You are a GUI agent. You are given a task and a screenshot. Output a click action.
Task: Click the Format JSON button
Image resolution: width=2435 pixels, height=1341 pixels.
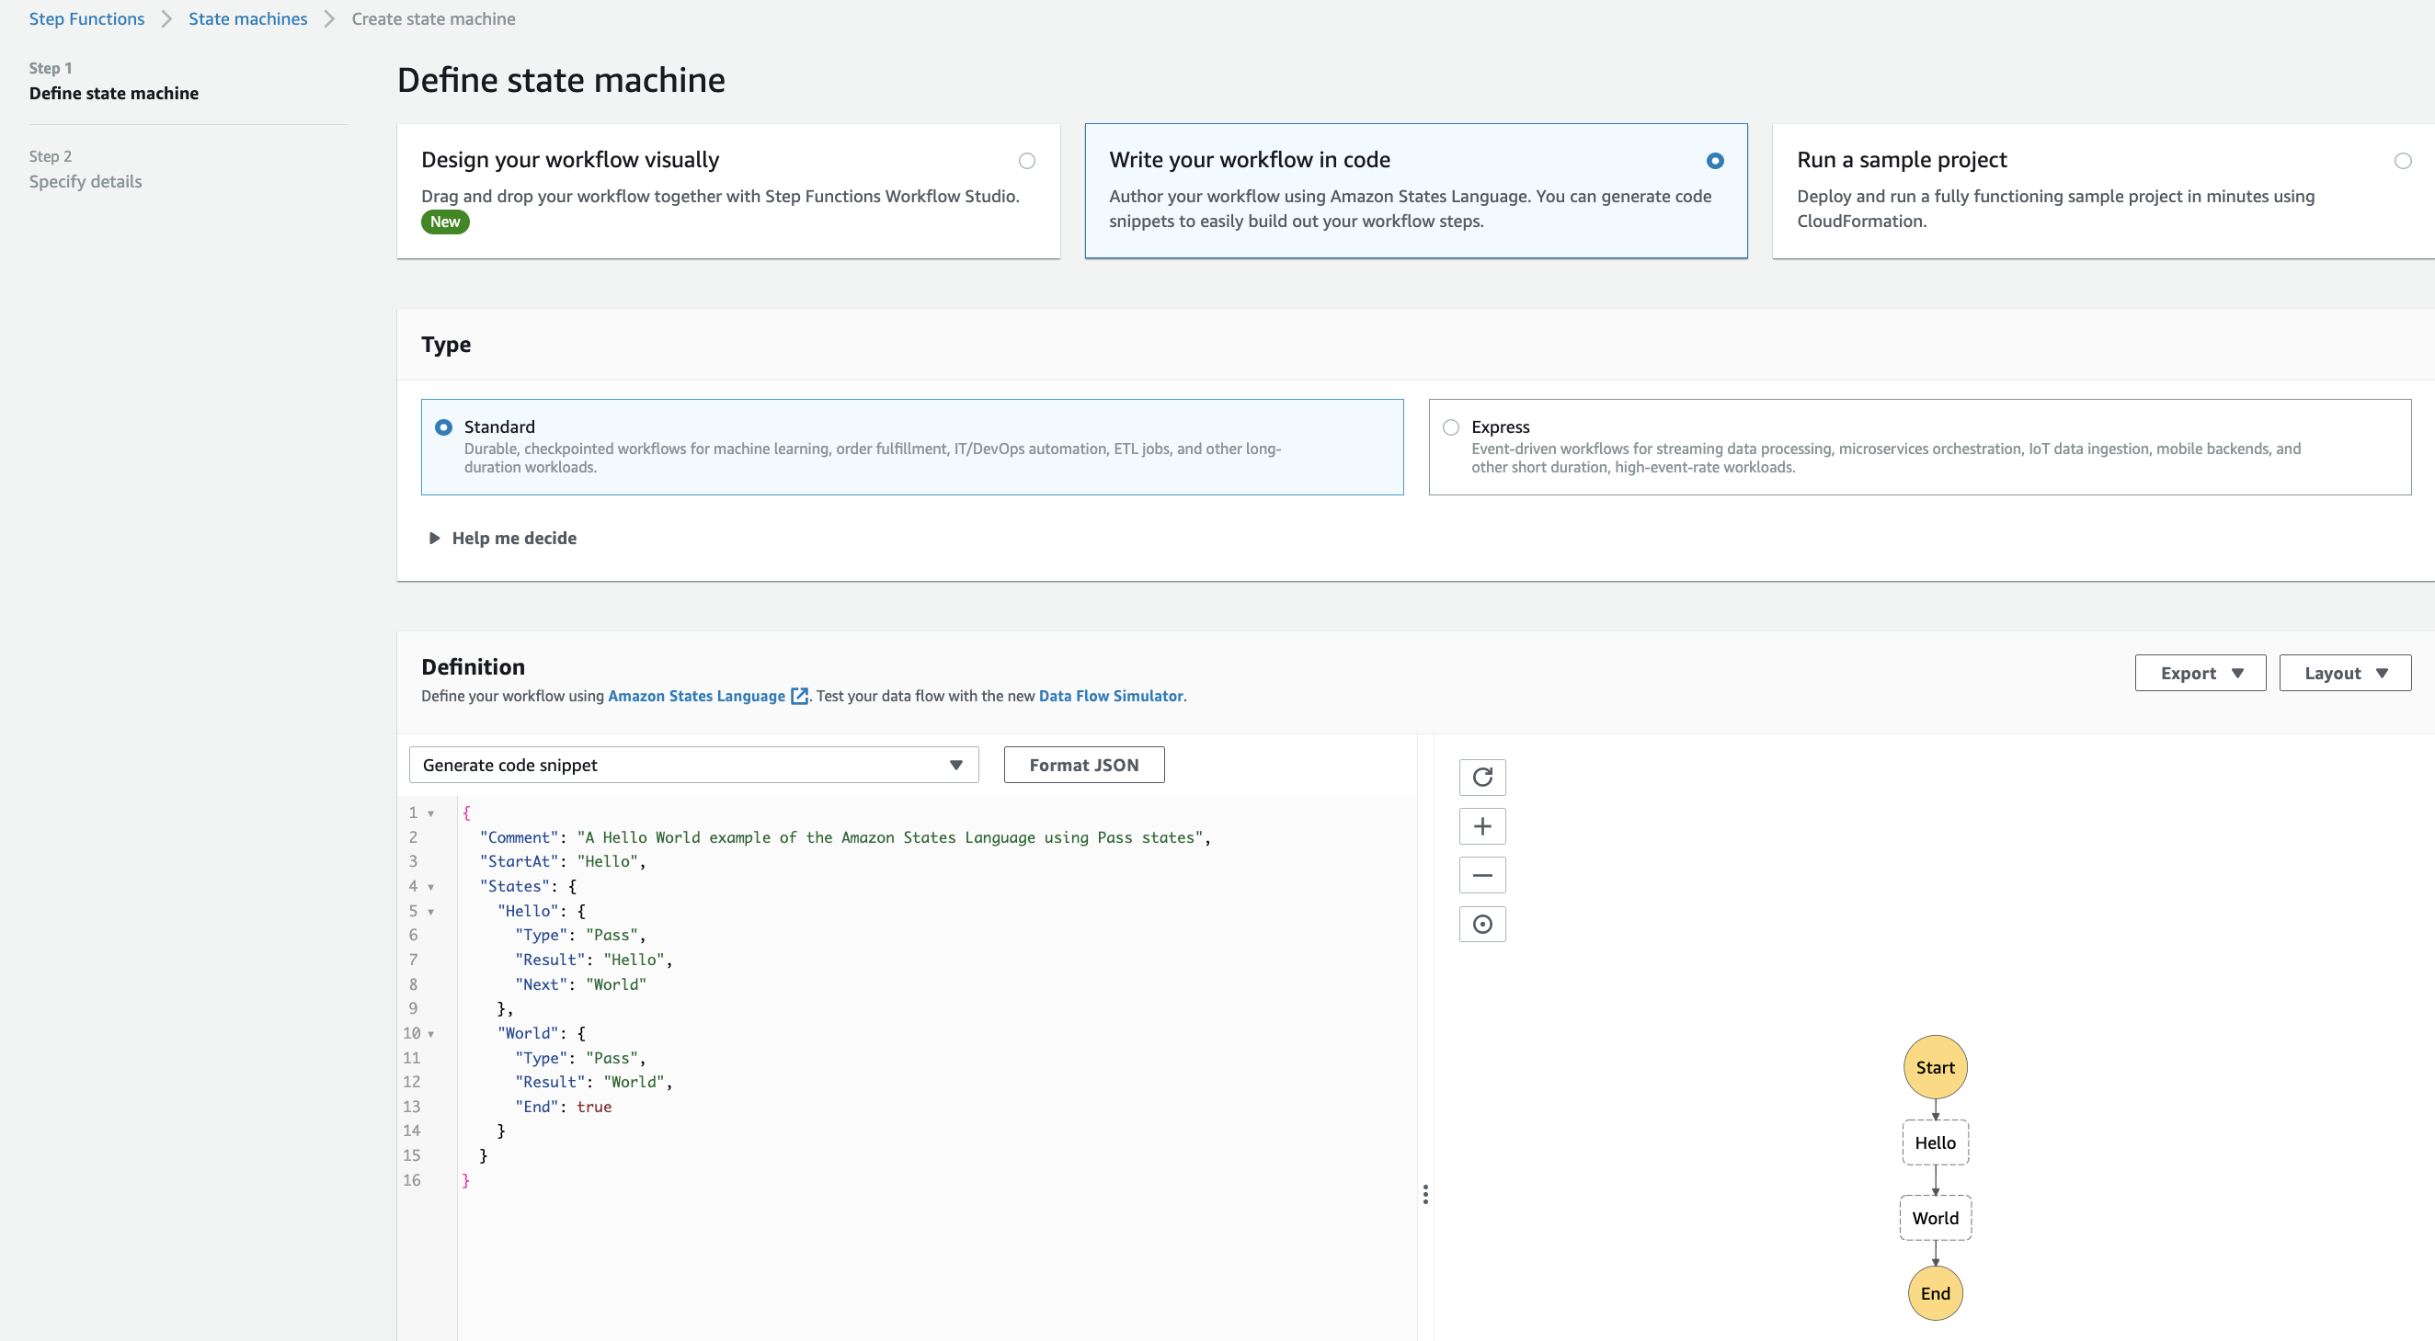coord(1083,765)
